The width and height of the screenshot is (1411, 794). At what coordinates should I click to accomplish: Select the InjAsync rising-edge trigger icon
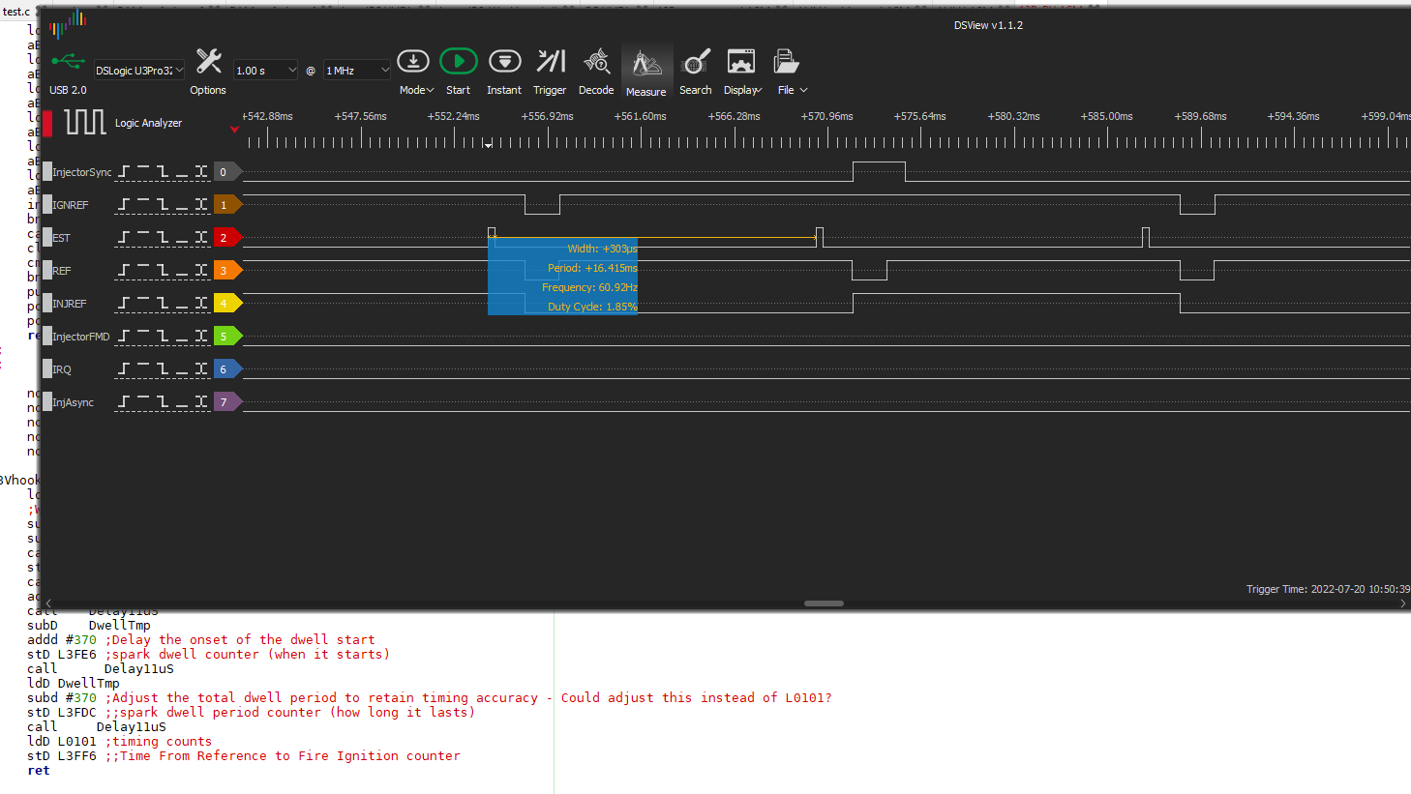pos(124,401)
